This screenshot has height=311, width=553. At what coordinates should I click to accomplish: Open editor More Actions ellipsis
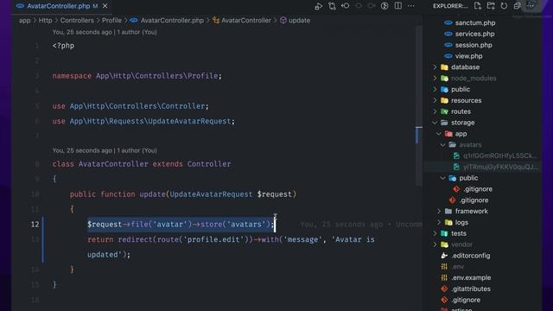click(x=411, y=6)
